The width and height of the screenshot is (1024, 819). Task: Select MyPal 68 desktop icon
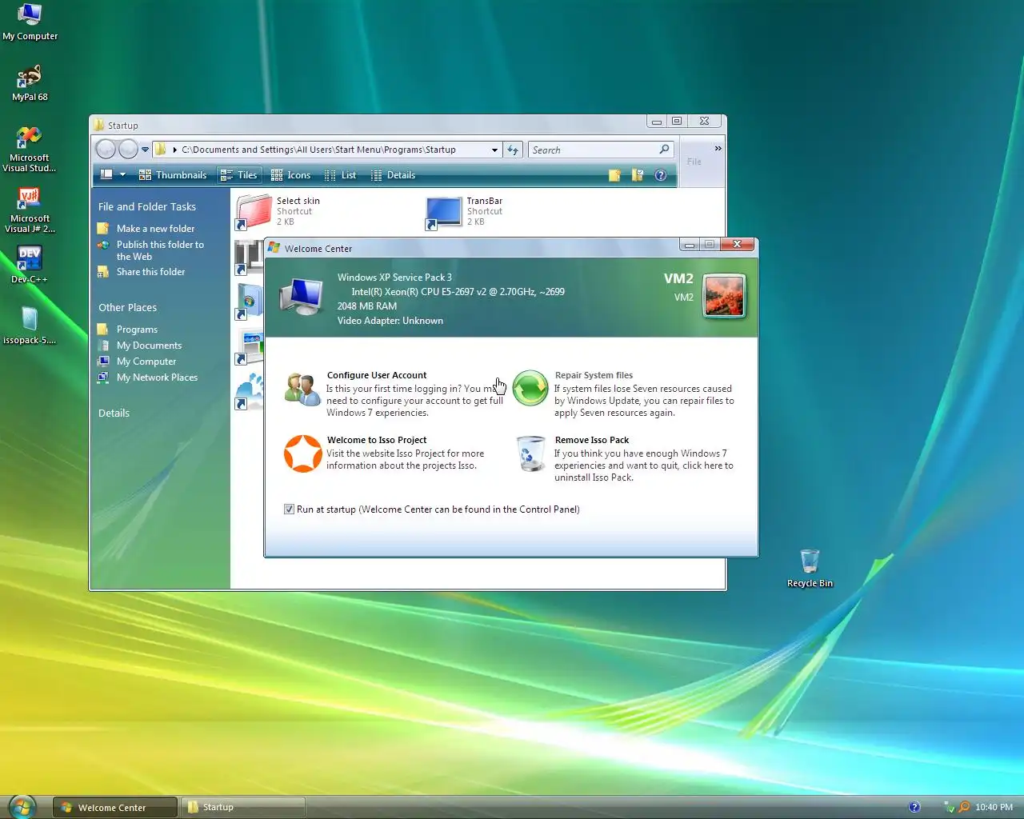(x=30, y=83)
